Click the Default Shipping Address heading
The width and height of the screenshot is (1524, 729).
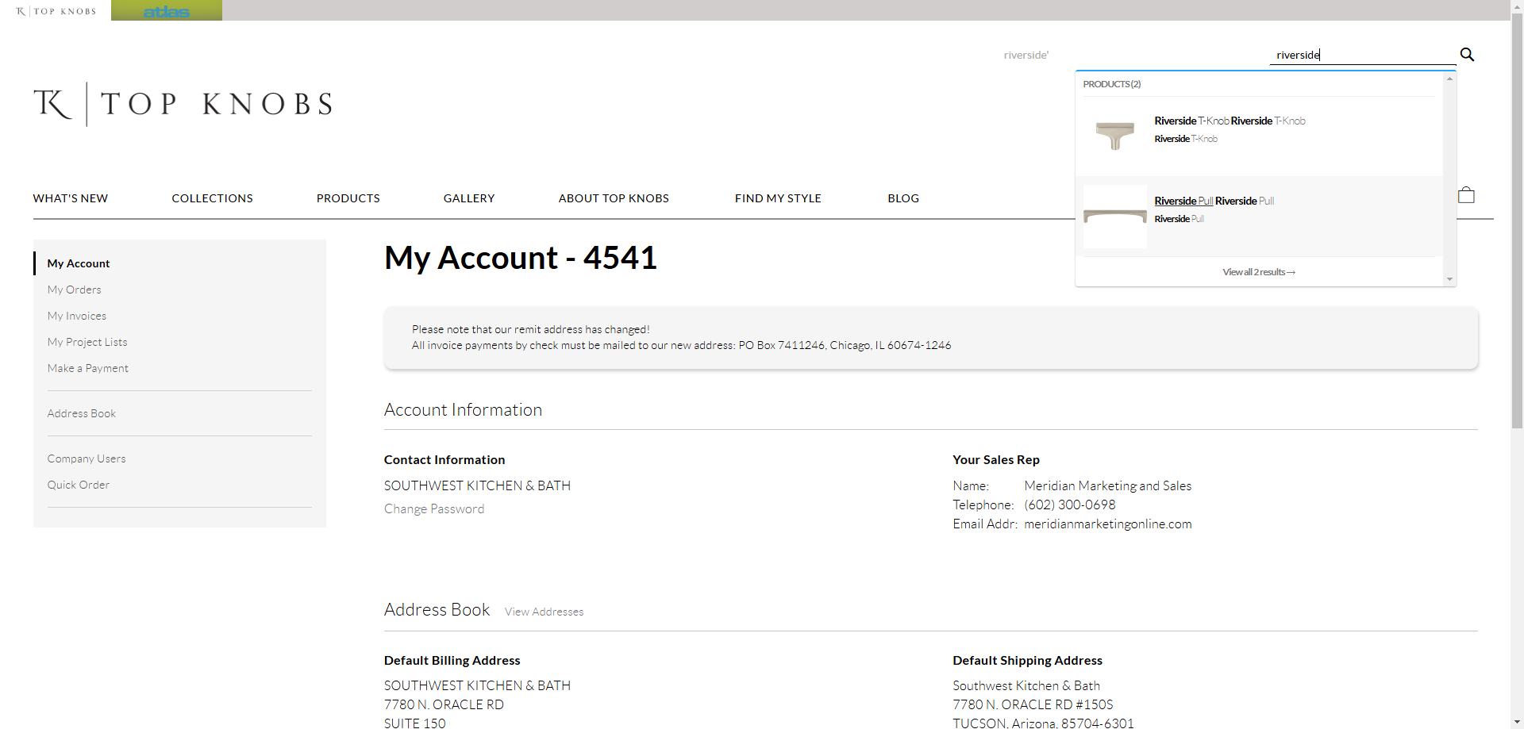(1027, 660)
